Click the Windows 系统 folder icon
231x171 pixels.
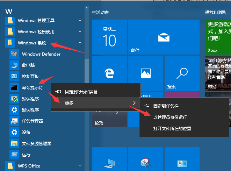pos(10,43)
